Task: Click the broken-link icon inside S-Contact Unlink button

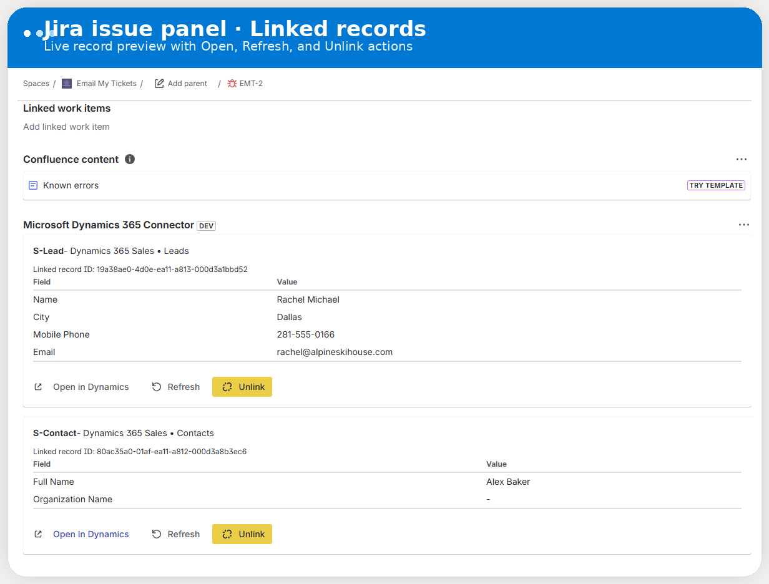Action: pyautogui.click(x=228, y=534)
